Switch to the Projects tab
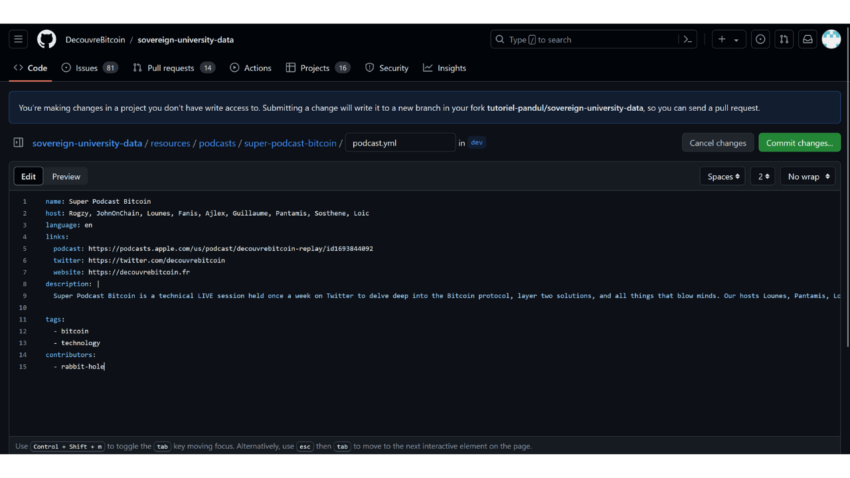 coord(318,68)
